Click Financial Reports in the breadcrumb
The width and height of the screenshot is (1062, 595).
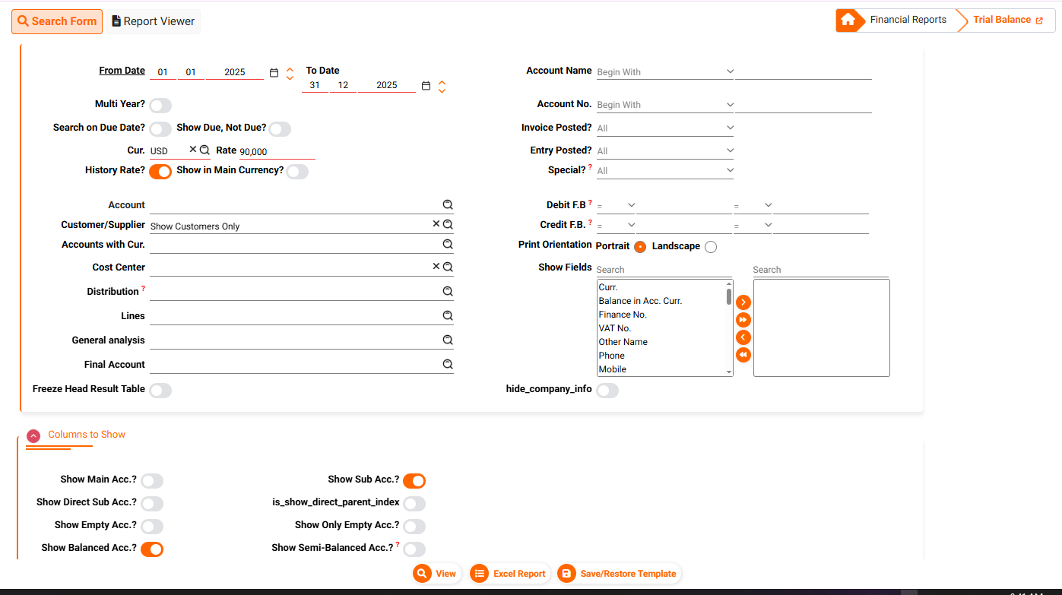coord(908,20)
